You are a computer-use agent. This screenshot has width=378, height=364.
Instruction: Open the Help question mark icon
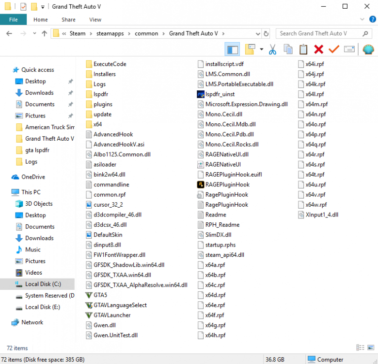pos(373,19)
